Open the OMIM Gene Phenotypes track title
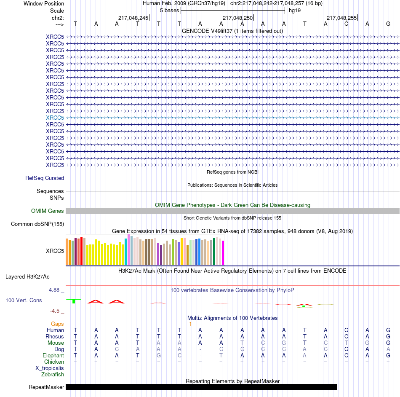Viewport: 400px width, 397px height. (x=232, y=205)
